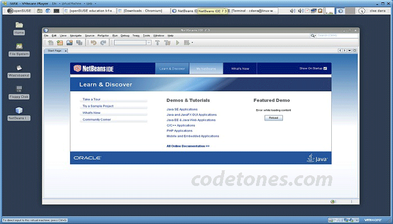The height and width of the screenshot is (224, 393).
Task: Open the Tools menu
Action: click(147, 36)
